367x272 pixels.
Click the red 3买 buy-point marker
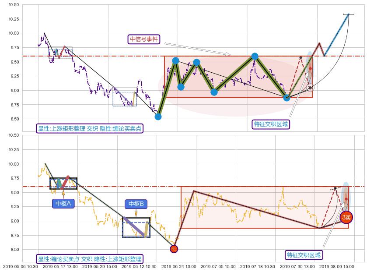coord(346,217)
